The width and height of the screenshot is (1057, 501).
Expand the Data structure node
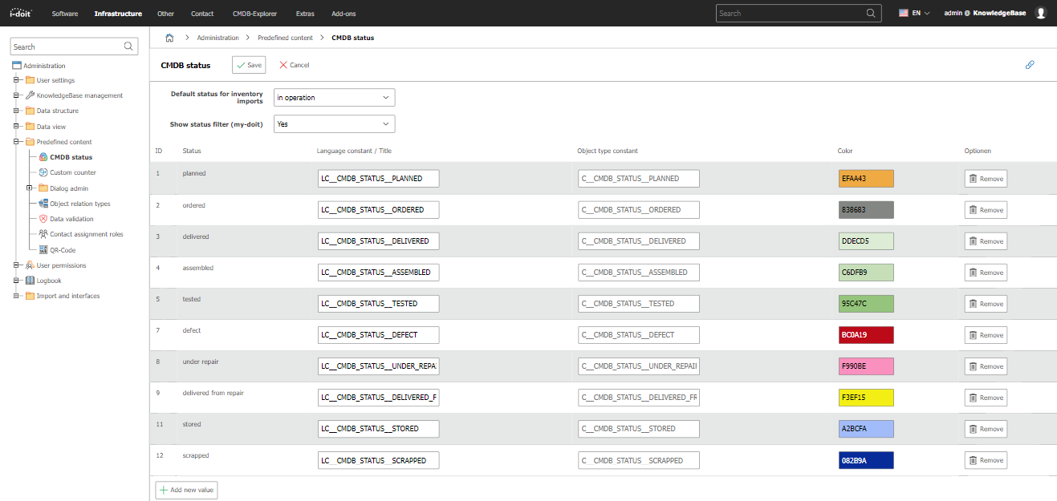pos(16,111)
